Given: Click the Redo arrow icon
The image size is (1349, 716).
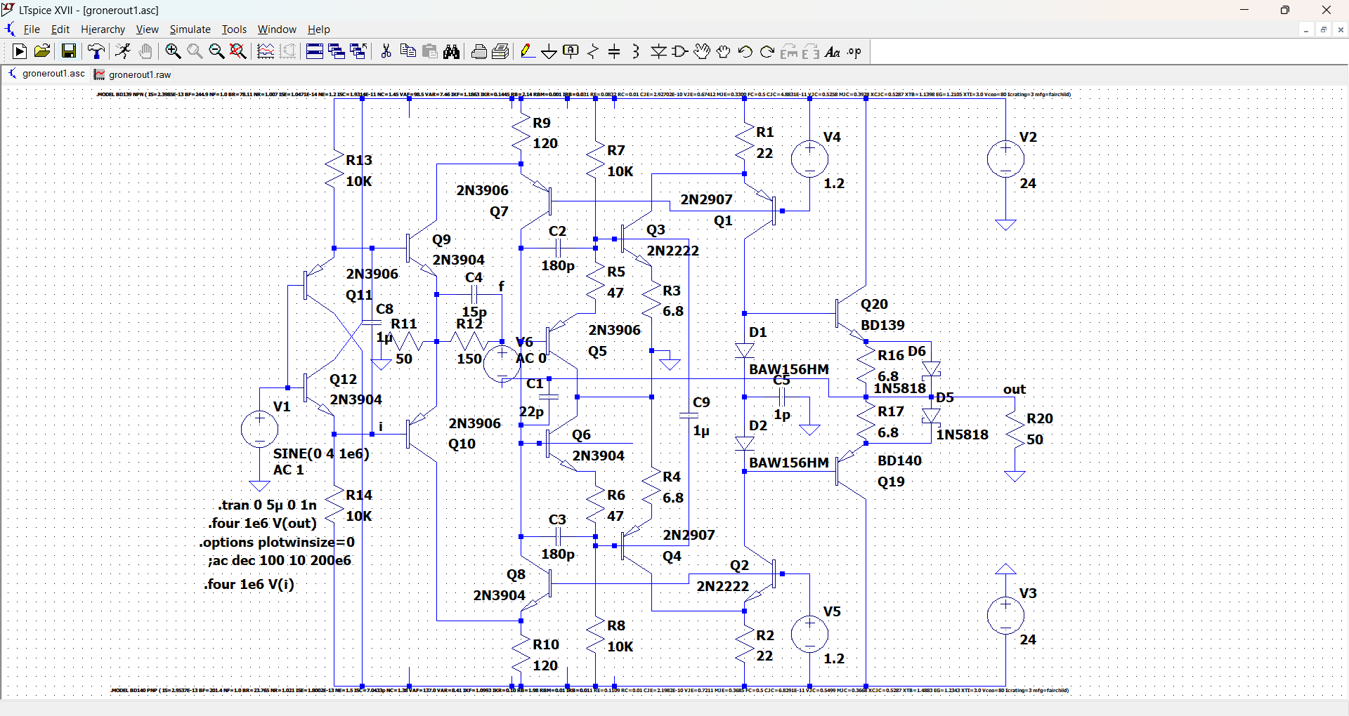Looking at the screenshot, I should (767, 51).
